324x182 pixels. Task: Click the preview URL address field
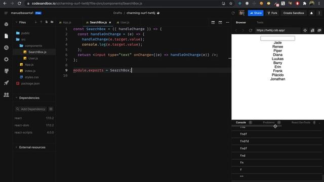click(x=277, y=30)
